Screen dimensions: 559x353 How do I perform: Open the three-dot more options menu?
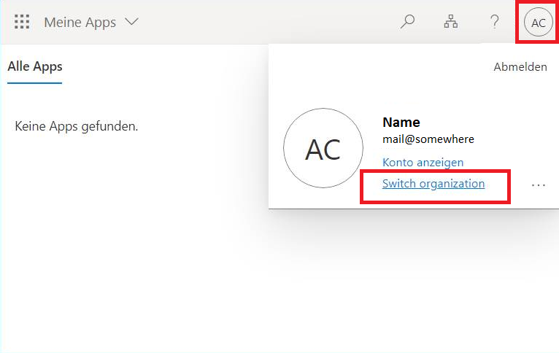(x=539, y=185)
